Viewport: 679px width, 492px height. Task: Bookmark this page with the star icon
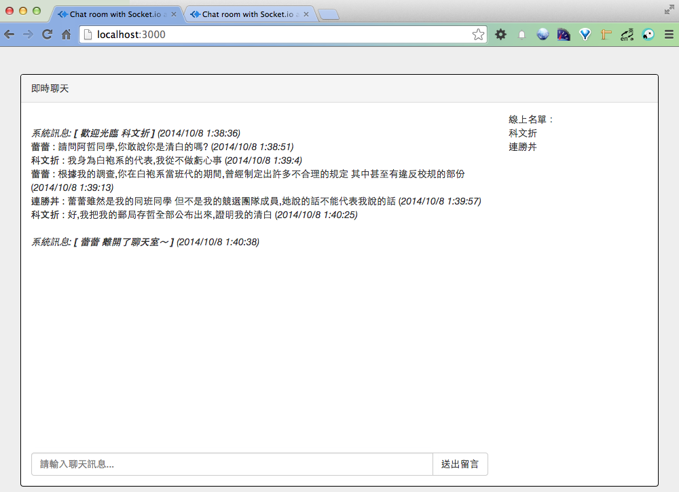pyautogui.click(x=478, y=35)
